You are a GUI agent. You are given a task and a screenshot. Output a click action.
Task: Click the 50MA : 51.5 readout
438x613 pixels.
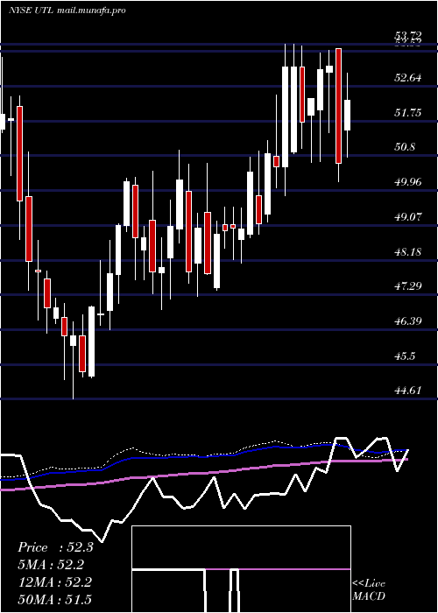pyautogui.click(x=55, y=599)
